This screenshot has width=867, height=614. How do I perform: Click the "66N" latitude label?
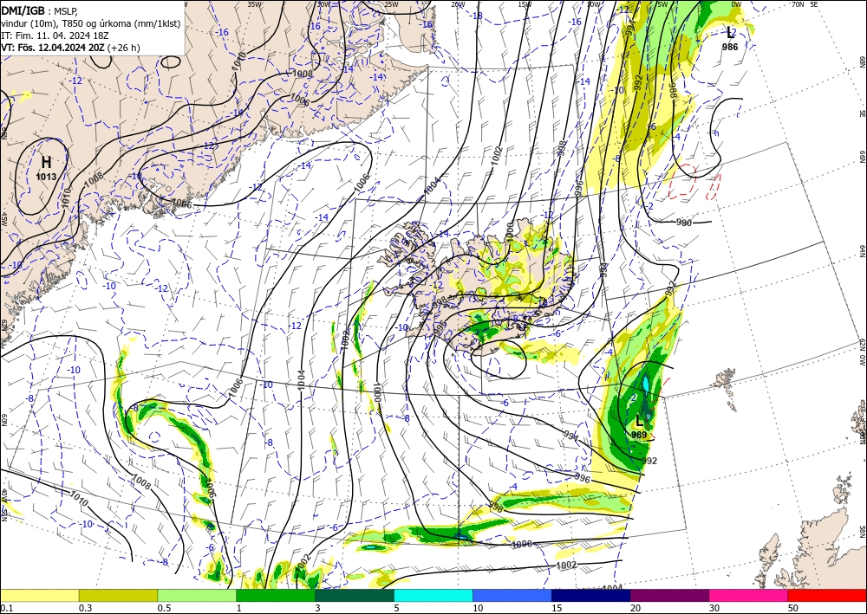tap(863, 156)
